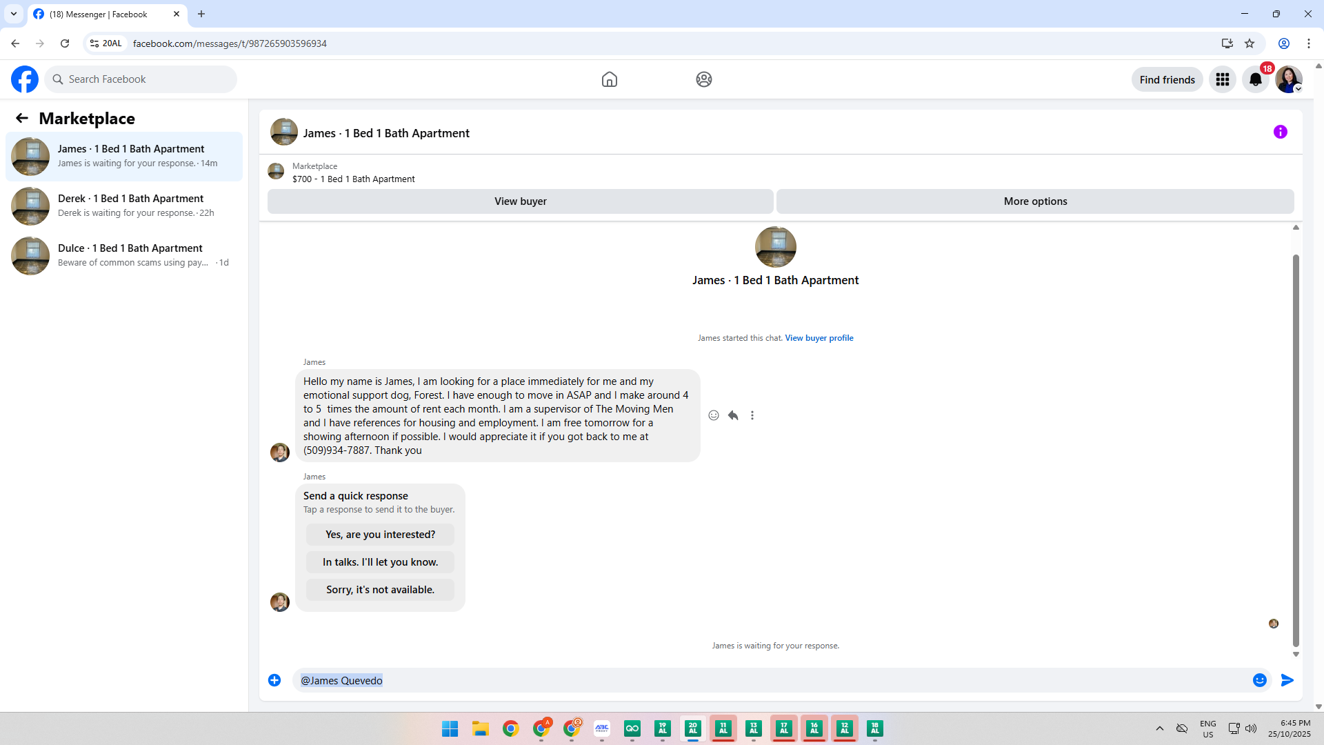Click the View buyer profile link

point(819,338)
